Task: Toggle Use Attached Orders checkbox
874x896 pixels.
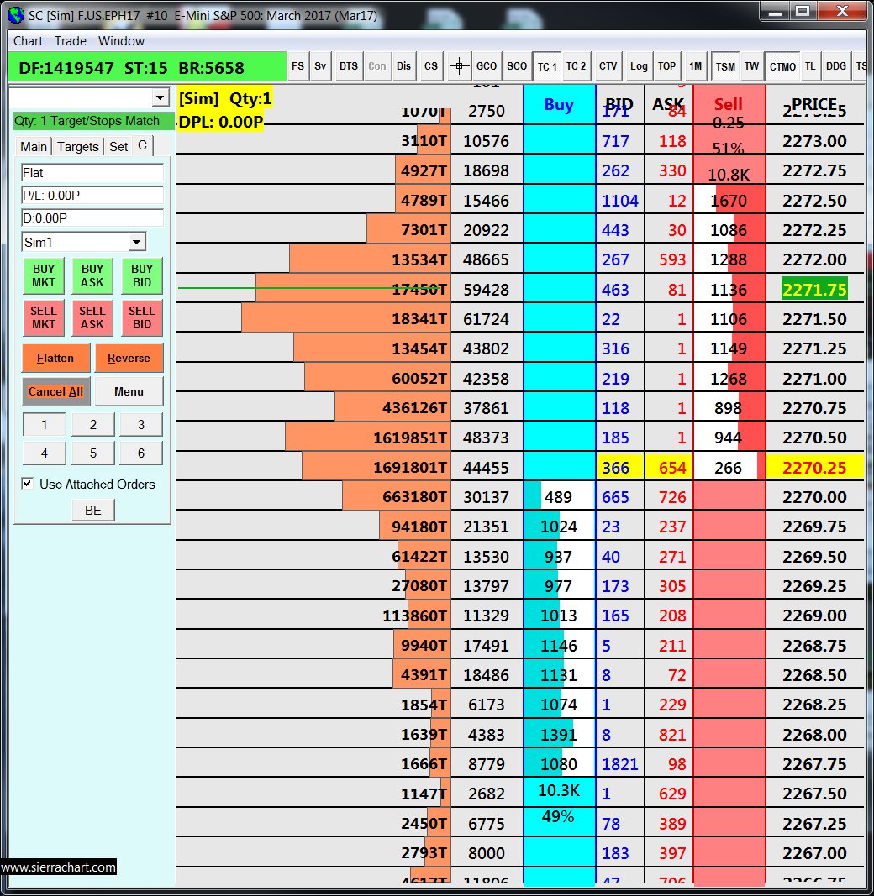Action: (x=27, y=484)
